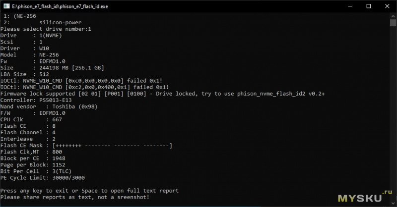Image resolution: width=397 pixels, height=207 pixels.
Task: Click the Flash CE Mask line
Action: (x=86, y=145)
